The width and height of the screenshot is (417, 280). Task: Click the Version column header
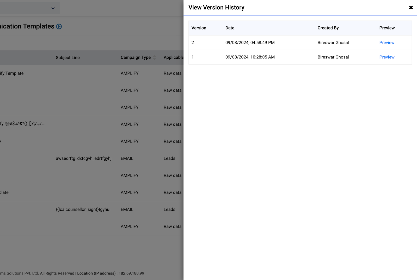point(199,28)
